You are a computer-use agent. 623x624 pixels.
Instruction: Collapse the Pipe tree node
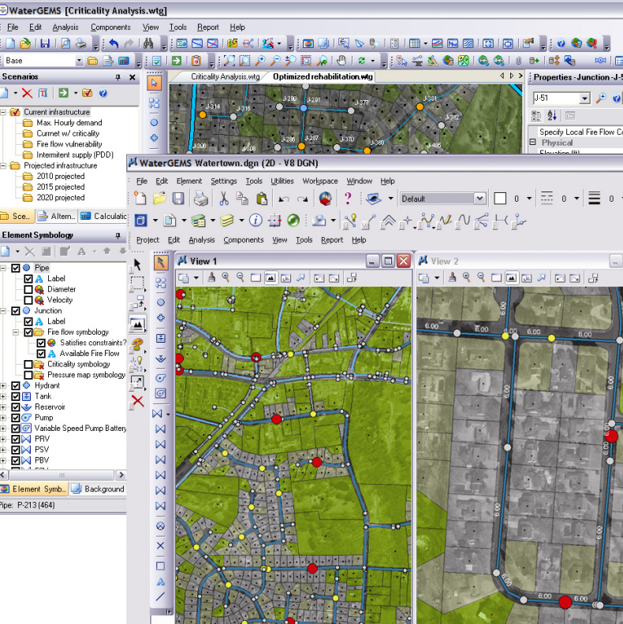(x=3, y=268)
